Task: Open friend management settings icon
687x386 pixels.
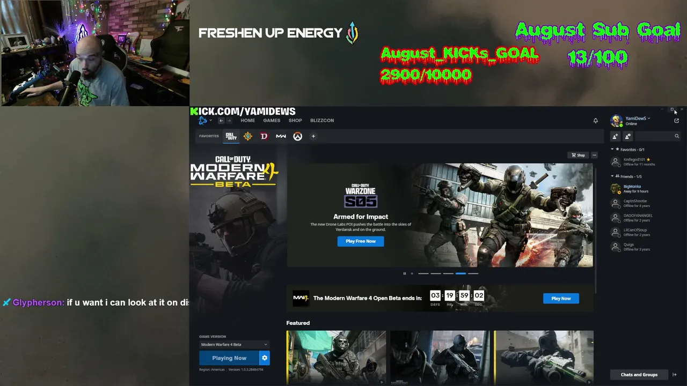Action: click(x=628, y=136)
